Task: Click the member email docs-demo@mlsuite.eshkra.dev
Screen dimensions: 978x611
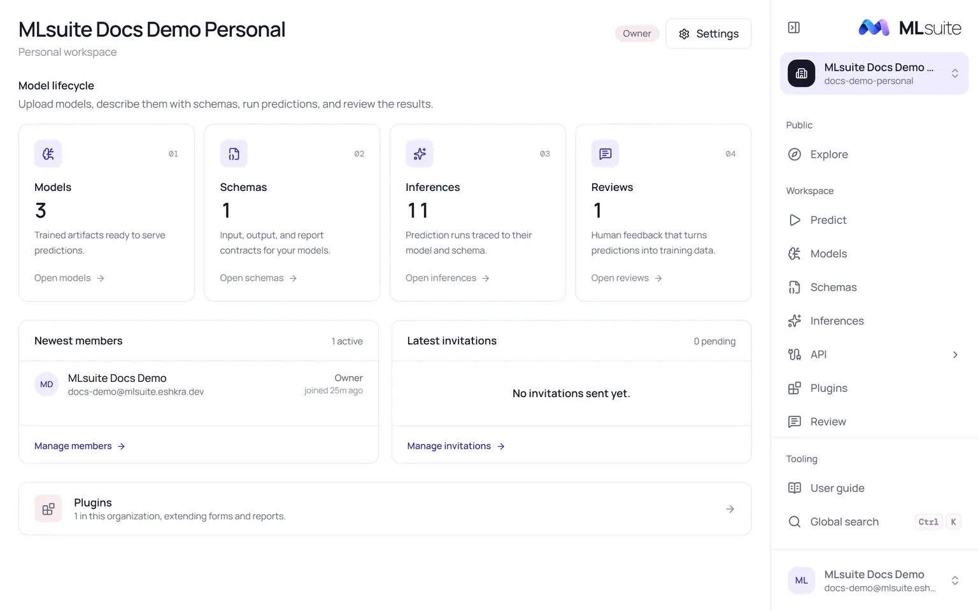Action: [x=136, y=392]
